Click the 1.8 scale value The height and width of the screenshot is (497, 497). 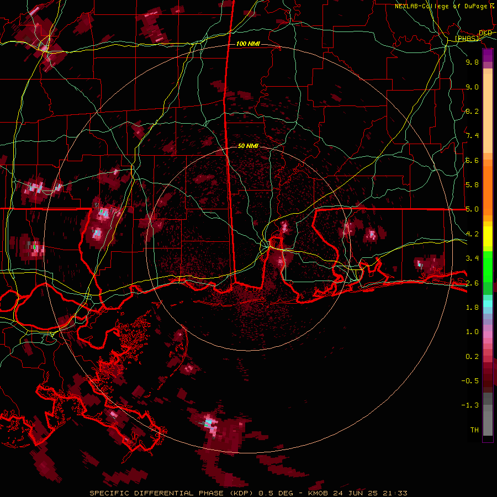click(x=472, y=307)
